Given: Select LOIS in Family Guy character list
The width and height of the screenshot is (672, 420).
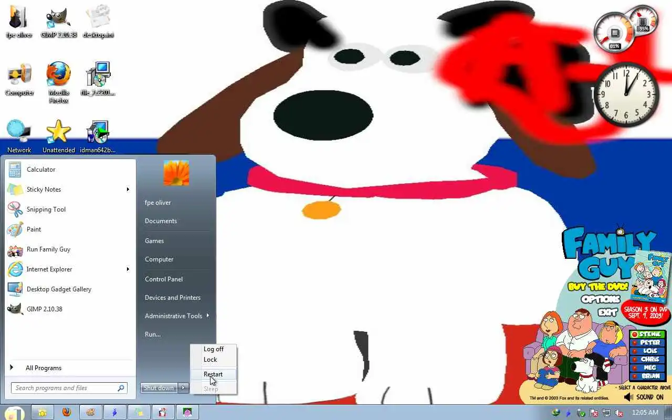Looking at the screenshot, I should click(x=647, y=351).
